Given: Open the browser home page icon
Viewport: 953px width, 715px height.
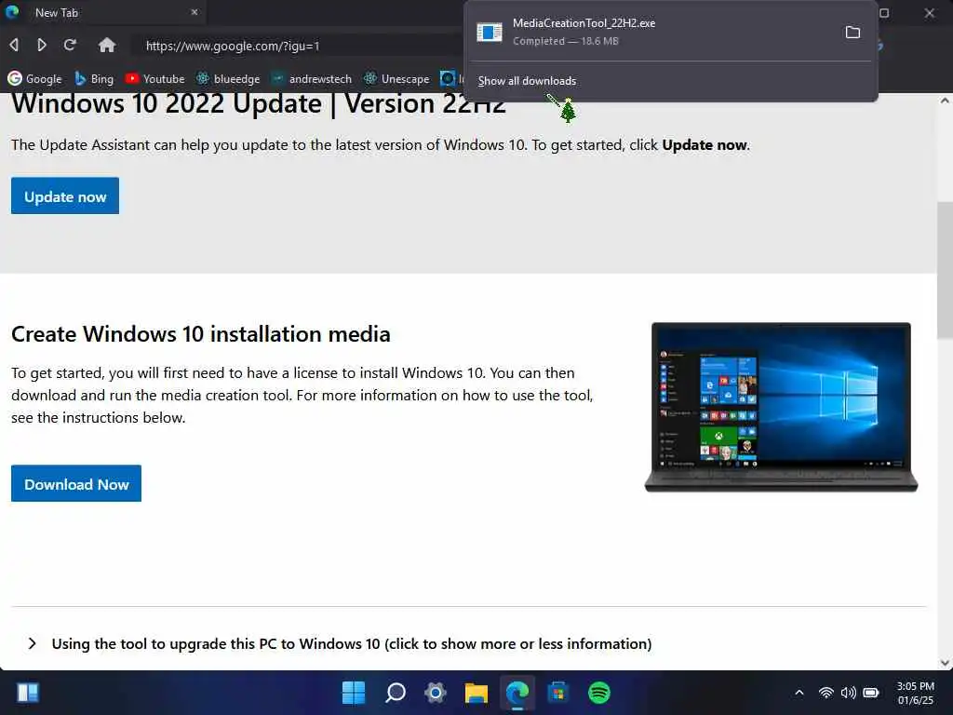Looking at the screenshot, I should [107, 45].
